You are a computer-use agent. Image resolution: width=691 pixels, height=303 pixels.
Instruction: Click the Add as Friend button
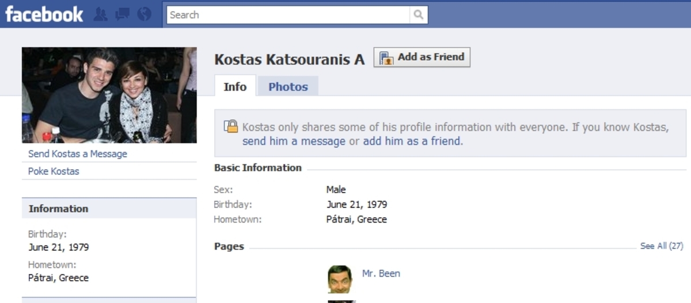[422, 57]
